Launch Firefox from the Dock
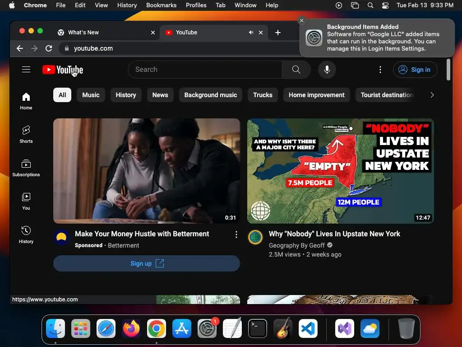This screenshot has width=462, height=347. tap(131, 328)
